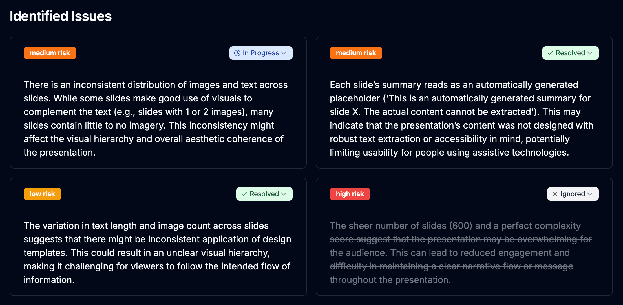Click the medium risk badge on second card
623x305 pixels.
tap(356, 53)
